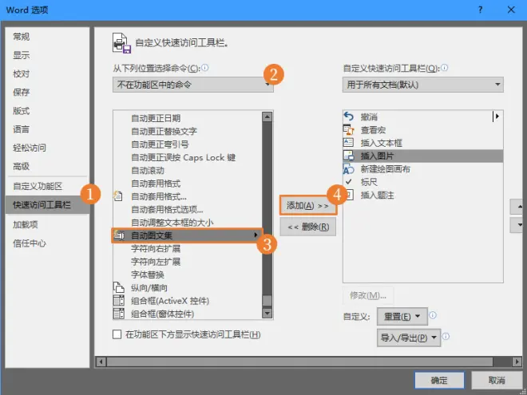The height and width of the screenshot is (395, 527).
Task: Click the 纵向/横向 orientation icon
Action: [118, 287]
